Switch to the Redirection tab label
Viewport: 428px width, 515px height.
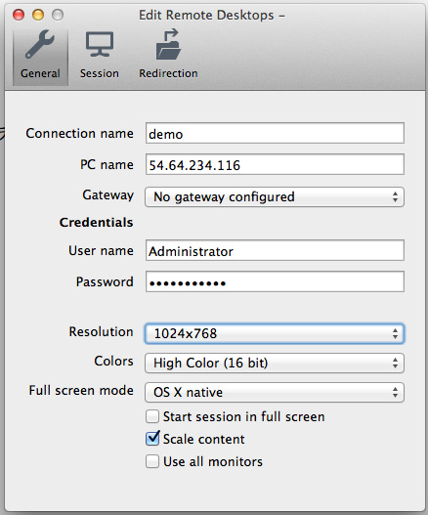click(x=168, y=73)
